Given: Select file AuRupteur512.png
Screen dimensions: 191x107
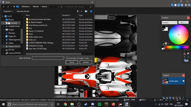Looking at the screenshot, I should (36, 46).
